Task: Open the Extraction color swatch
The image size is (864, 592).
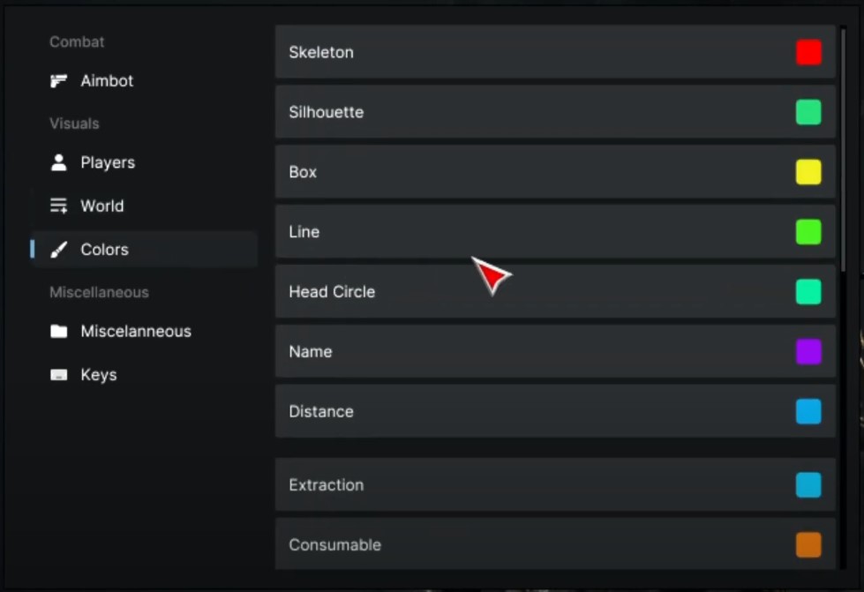Action: pos(808,485)
